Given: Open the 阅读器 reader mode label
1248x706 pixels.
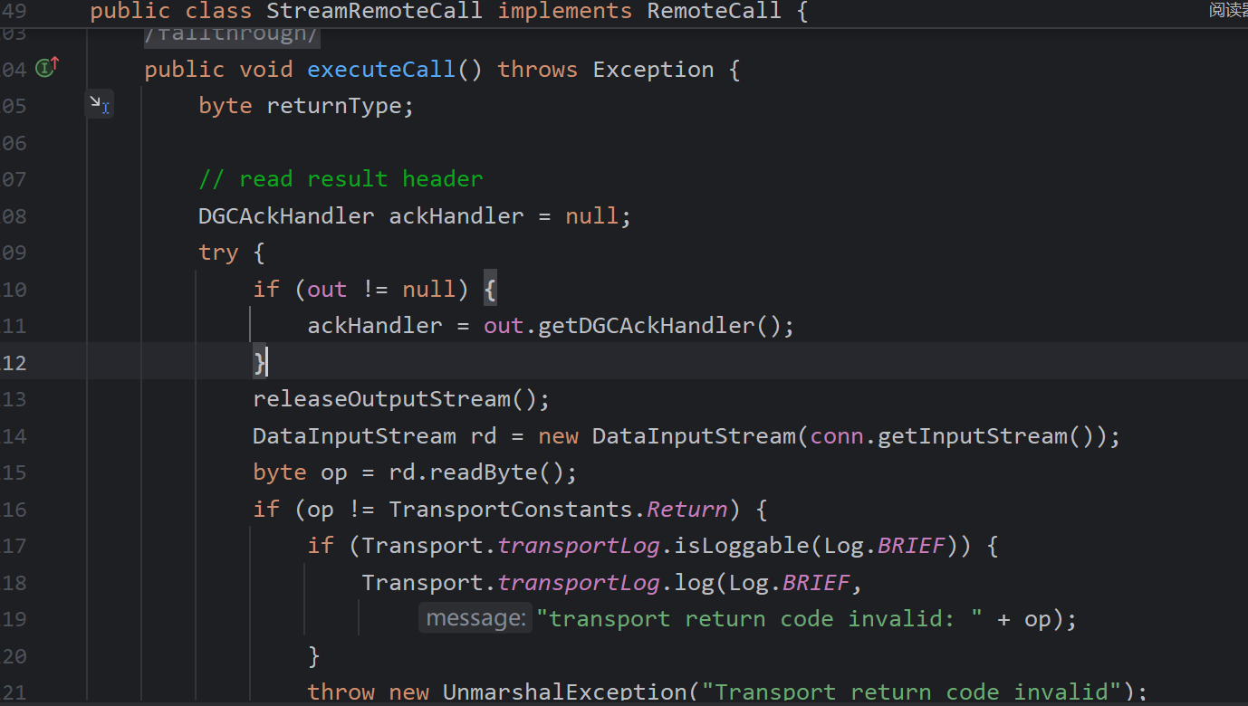Looking at the screenshot, I should (1228, 10).
